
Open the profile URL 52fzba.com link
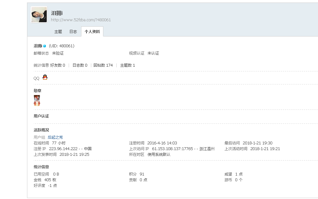[81, 20]
